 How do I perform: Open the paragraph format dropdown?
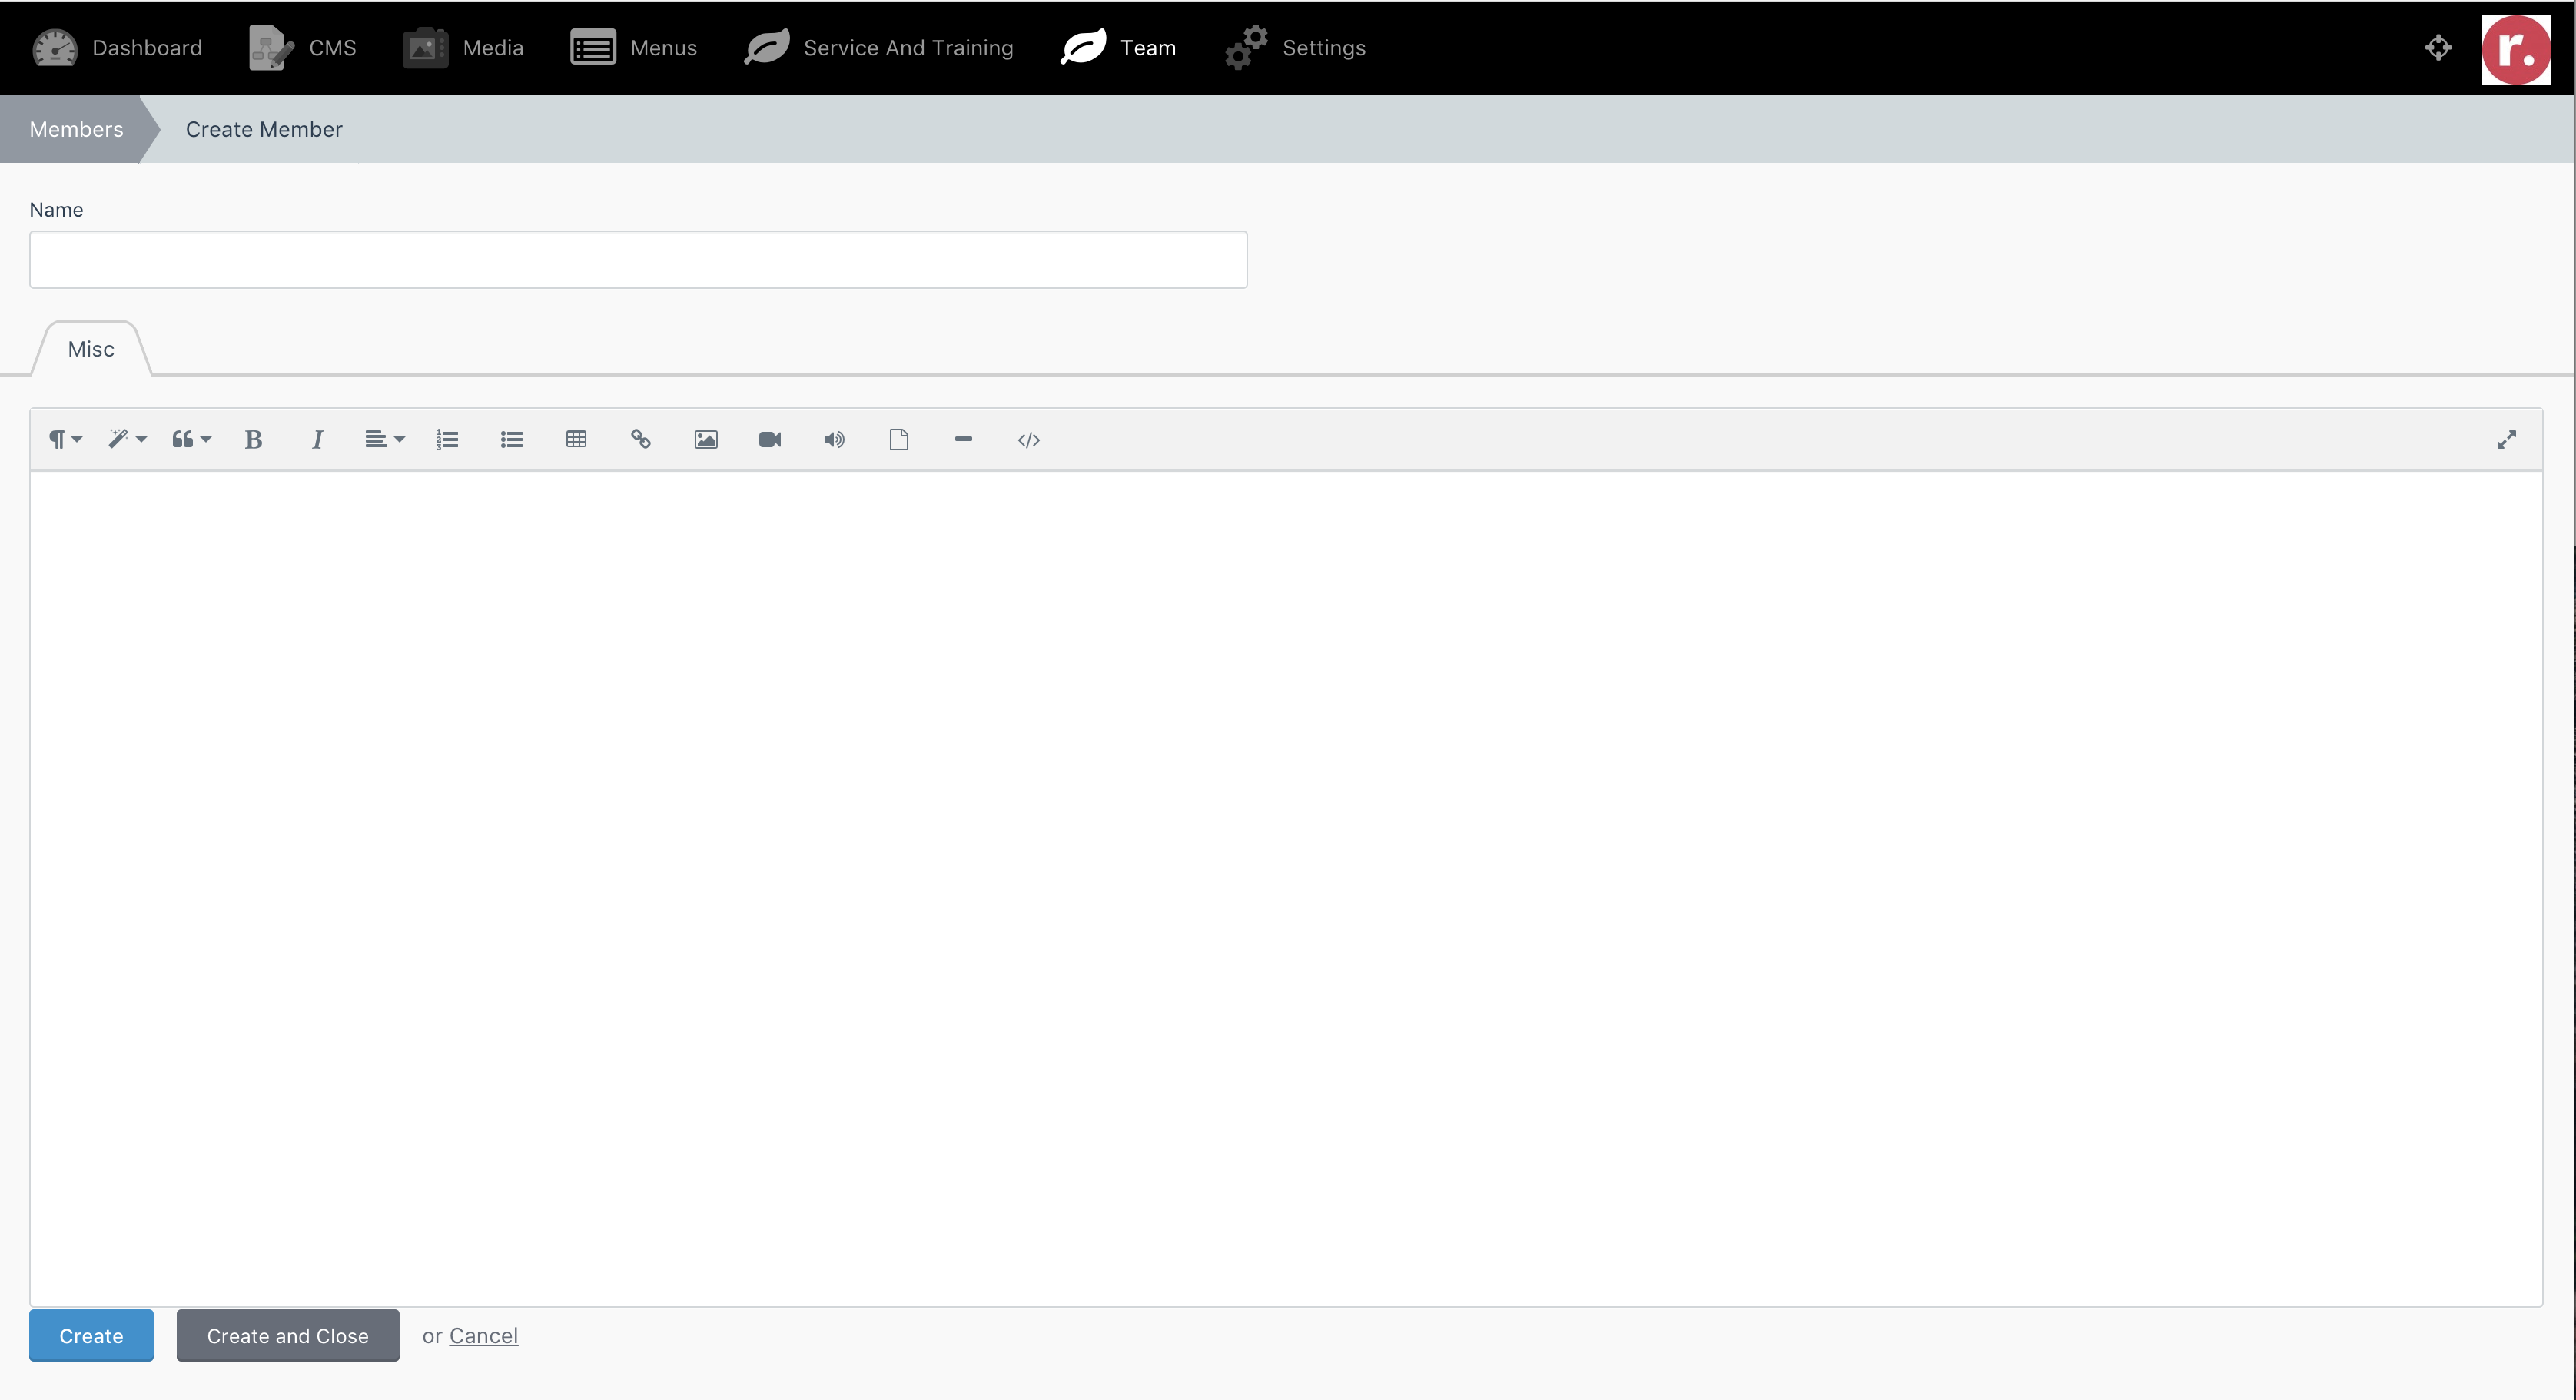[x=65, y=440]
